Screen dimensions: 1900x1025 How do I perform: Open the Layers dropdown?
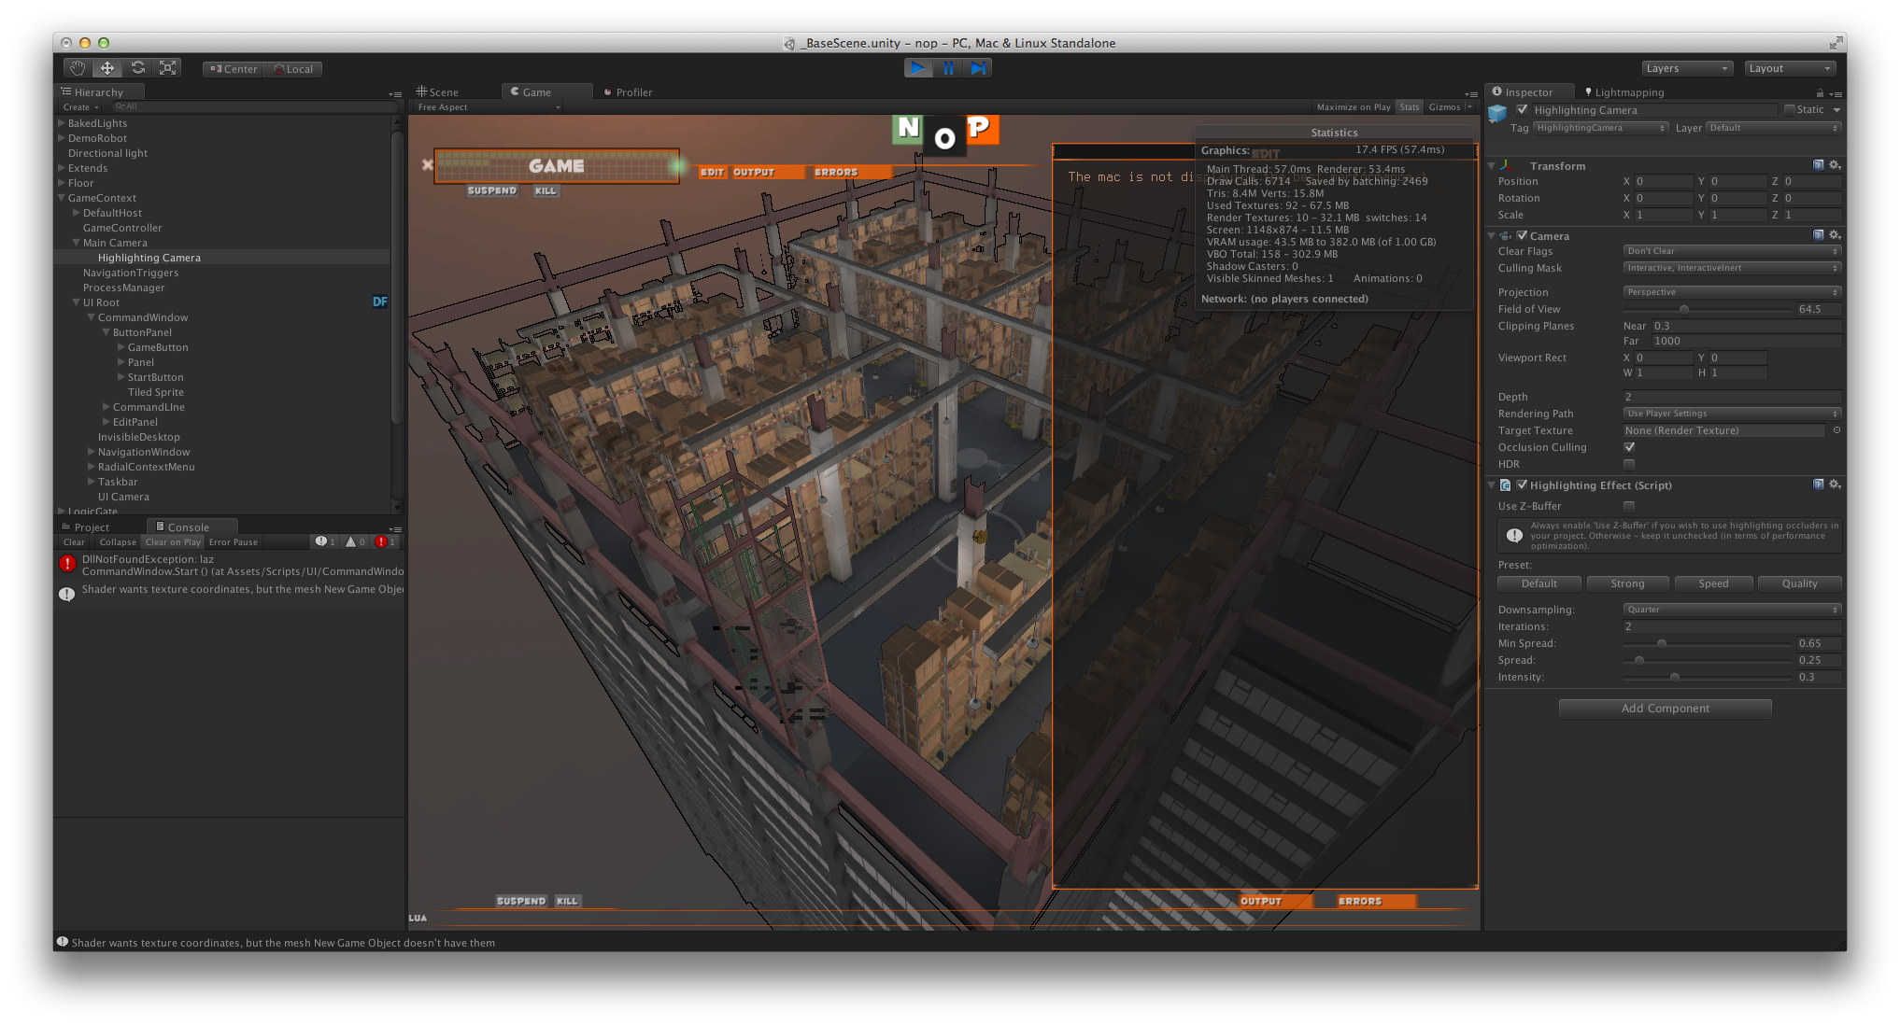(1687, 68)
